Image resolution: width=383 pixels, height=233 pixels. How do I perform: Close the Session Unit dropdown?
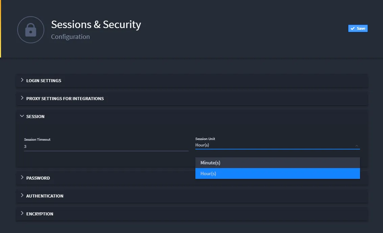tap(357, 145)
